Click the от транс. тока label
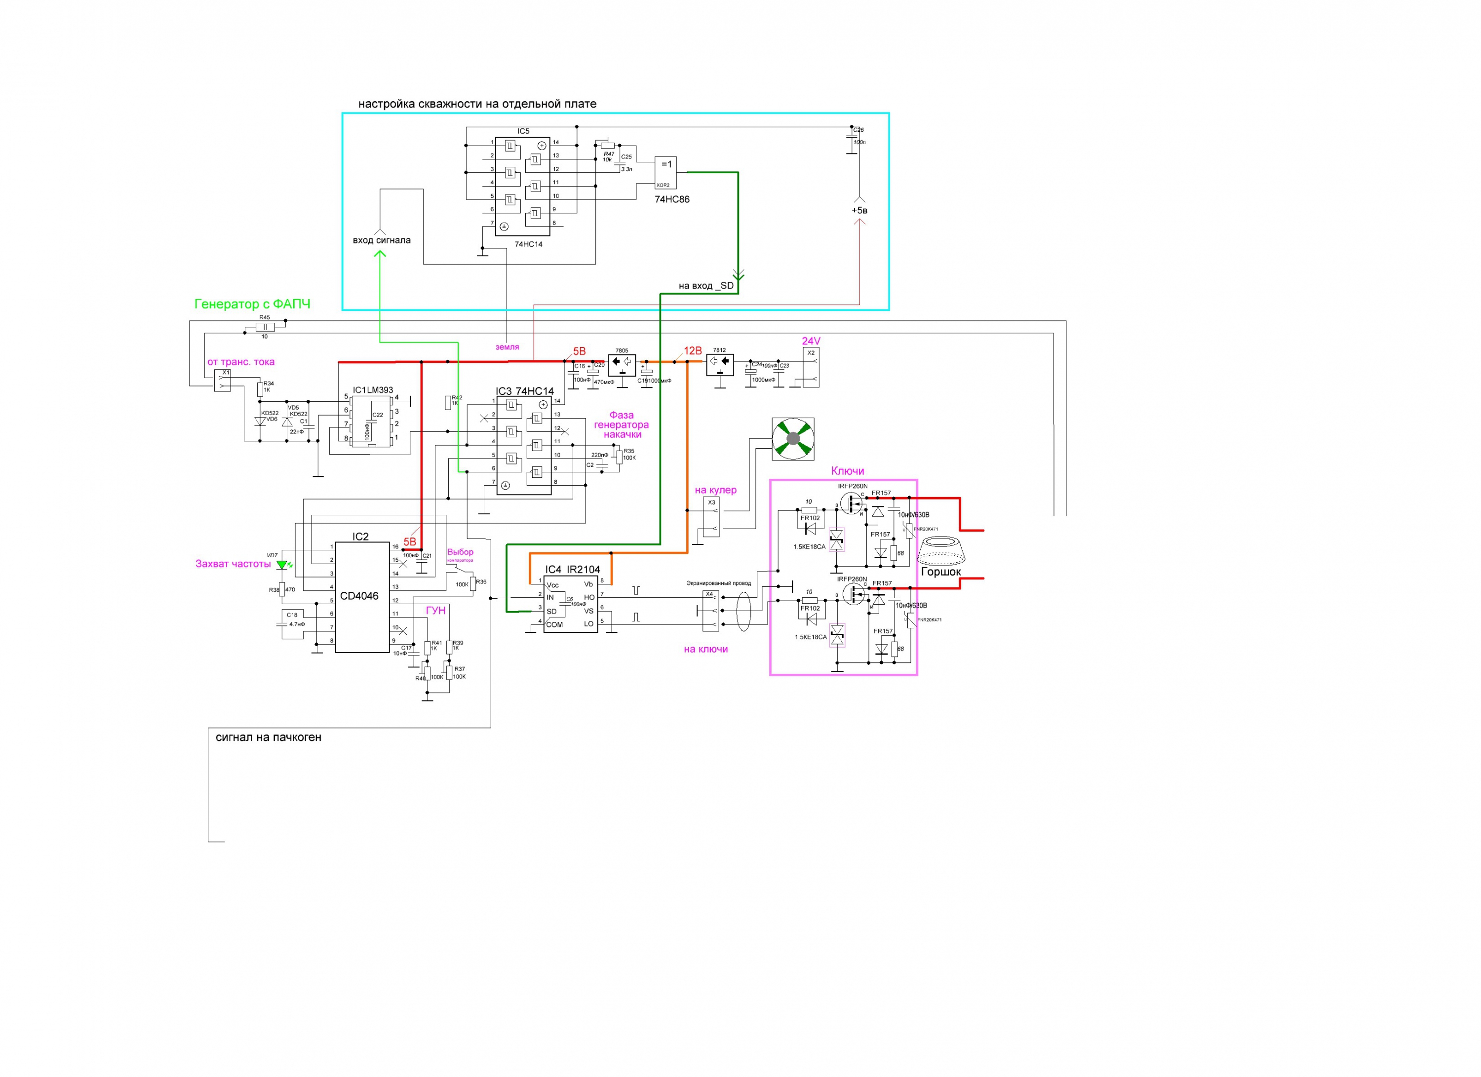1481x1077 pixels. [x=241, y=362]
